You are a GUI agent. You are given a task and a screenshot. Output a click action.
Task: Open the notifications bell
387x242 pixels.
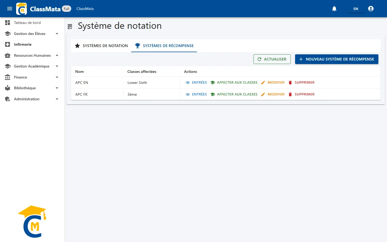(334, 9)
